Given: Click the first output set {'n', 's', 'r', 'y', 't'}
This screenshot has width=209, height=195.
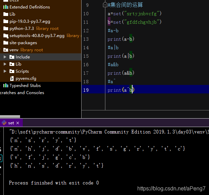Looking at the screenshot, I should click(x=43, y=140).
